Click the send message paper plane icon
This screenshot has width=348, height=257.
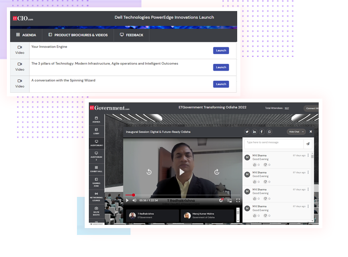pyautogui.click(x=308, y=144)
